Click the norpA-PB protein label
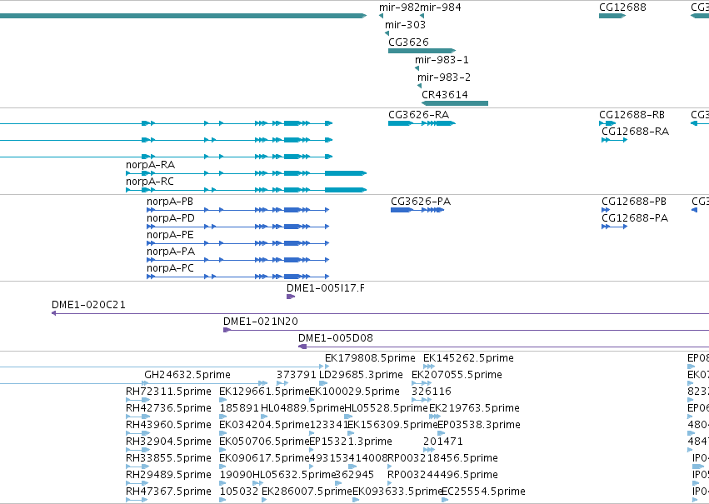709x504 pixels. tap(170, 202)
